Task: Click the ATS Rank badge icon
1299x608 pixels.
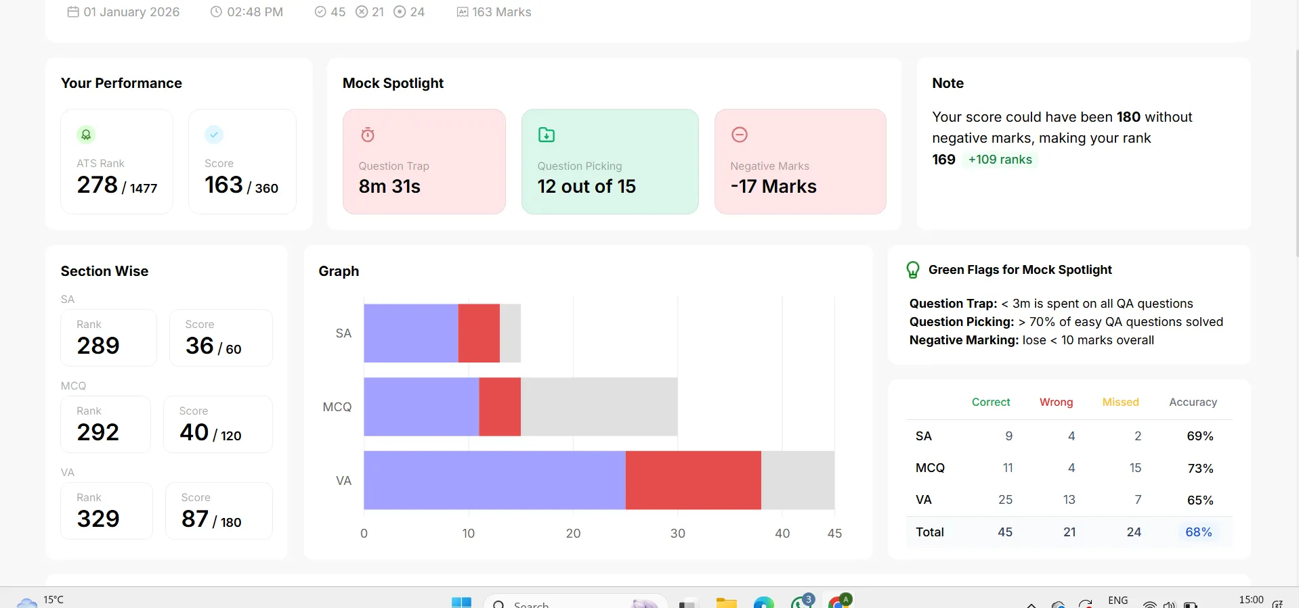Action: pos(86,135)
